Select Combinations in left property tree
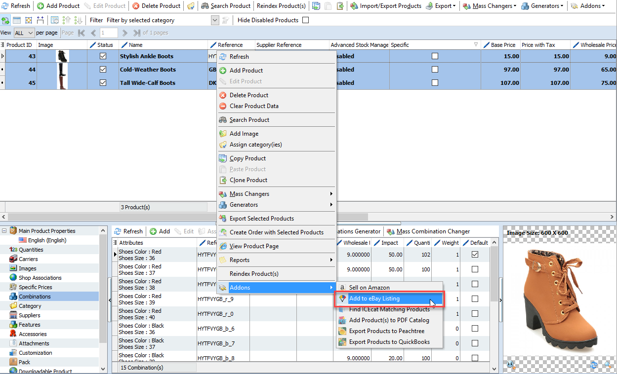617x374 pixels. tap(35, 297)
